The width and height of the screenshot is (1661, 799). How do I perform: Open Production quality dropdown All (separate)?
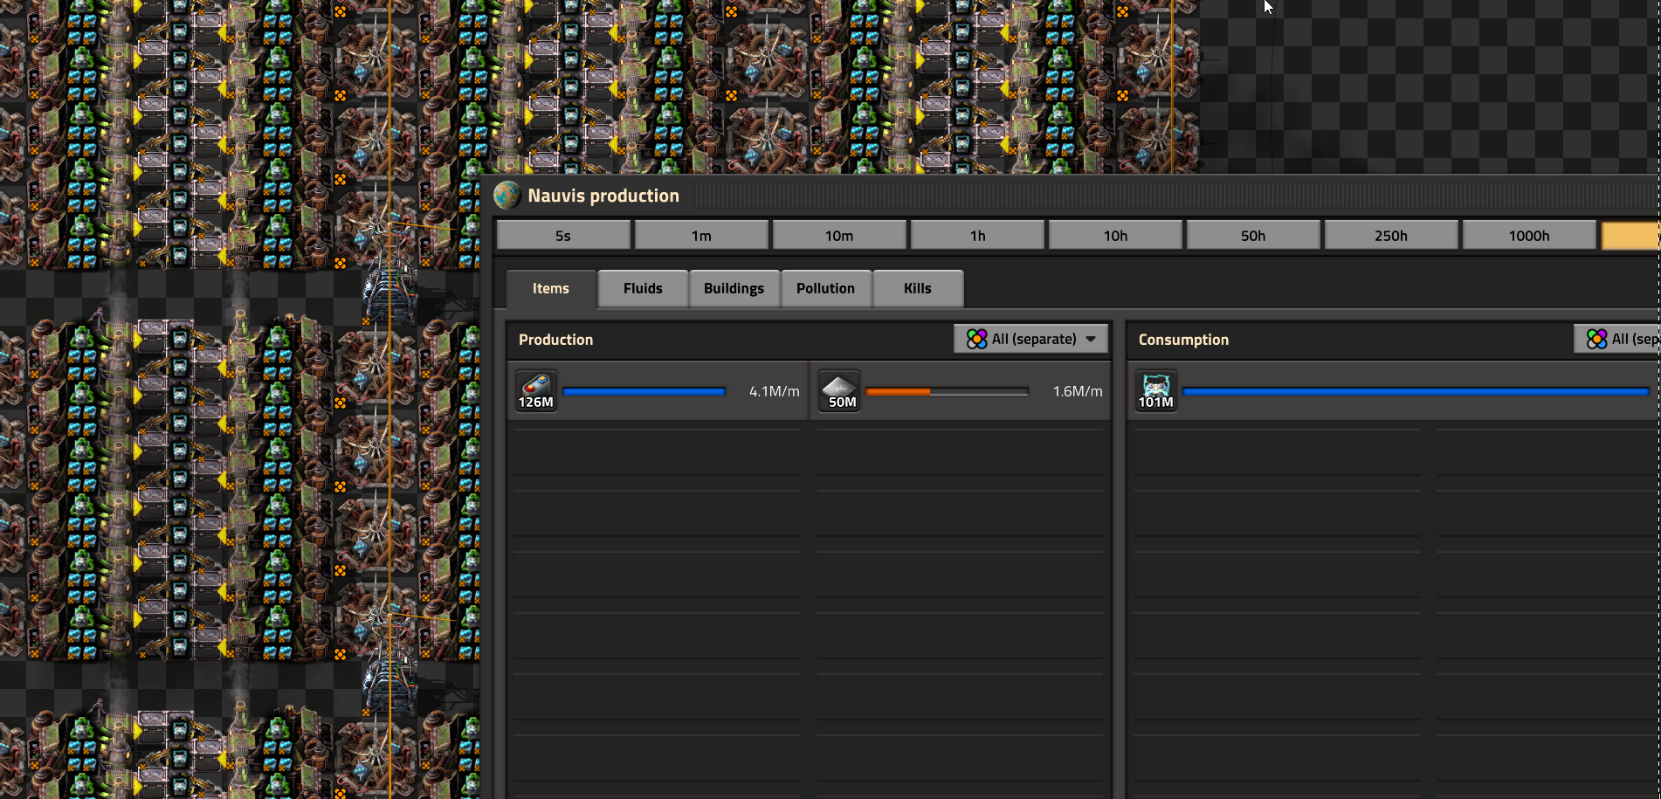1030,339
